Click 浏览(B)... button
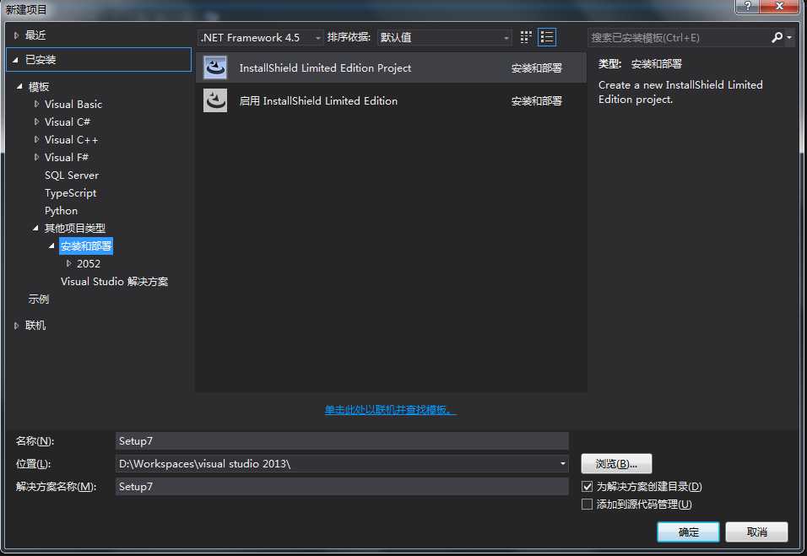Viewport: 807px width, 556px height. point(616,463)
